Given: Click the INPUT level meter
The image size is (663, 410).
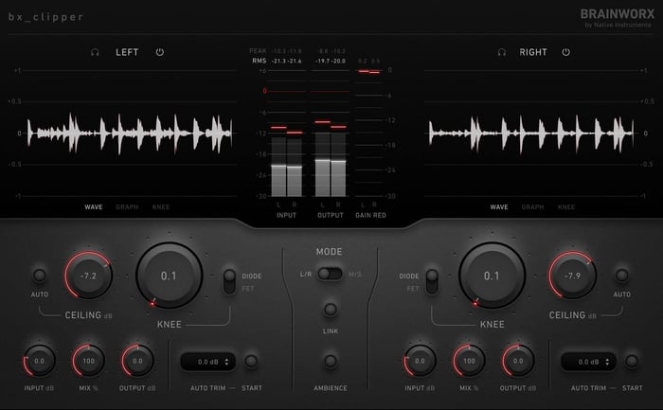Looking at the screenshot, I should (x=287, y=134).
